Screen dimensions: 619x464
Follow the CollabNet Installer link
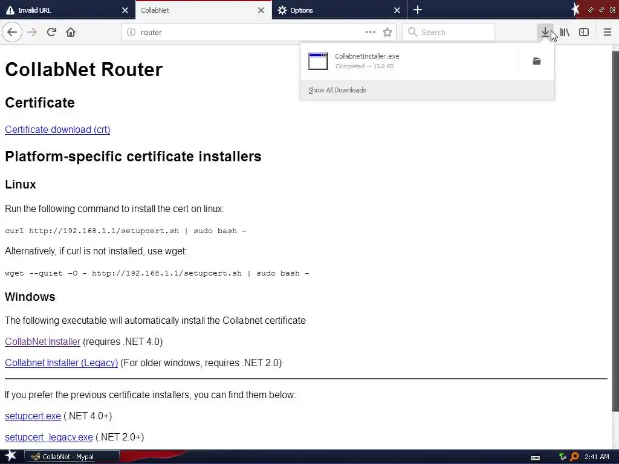[x=43, y=341]
